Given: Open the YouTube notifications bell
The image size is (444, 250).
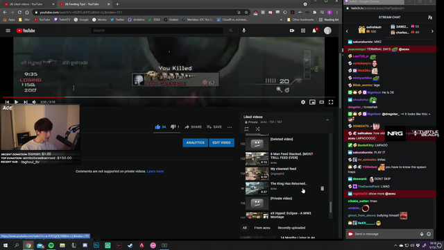Looking at the screenshot, I should click(314, 31).
